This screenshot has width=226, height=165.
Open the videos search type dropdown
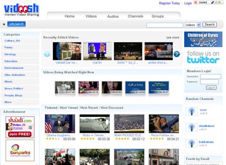point(193,25)
